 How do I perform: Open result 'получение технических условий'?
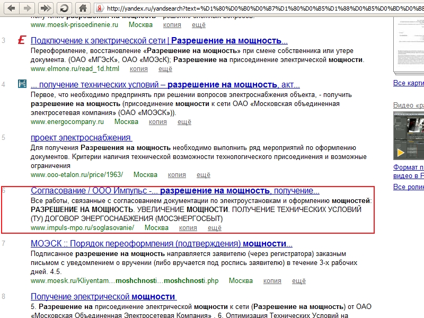coord(165,85)
